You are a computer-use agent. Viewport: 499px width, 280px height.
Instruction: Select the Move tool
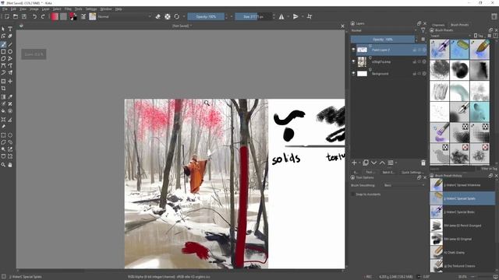(10, 81)
